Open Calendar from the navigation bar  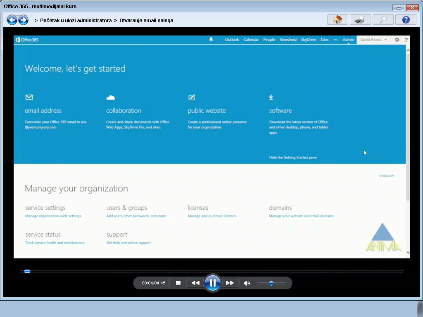[251, 40]
